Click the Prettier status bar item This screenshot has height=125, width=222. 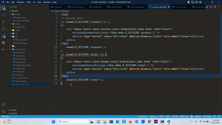pos(207,117)
